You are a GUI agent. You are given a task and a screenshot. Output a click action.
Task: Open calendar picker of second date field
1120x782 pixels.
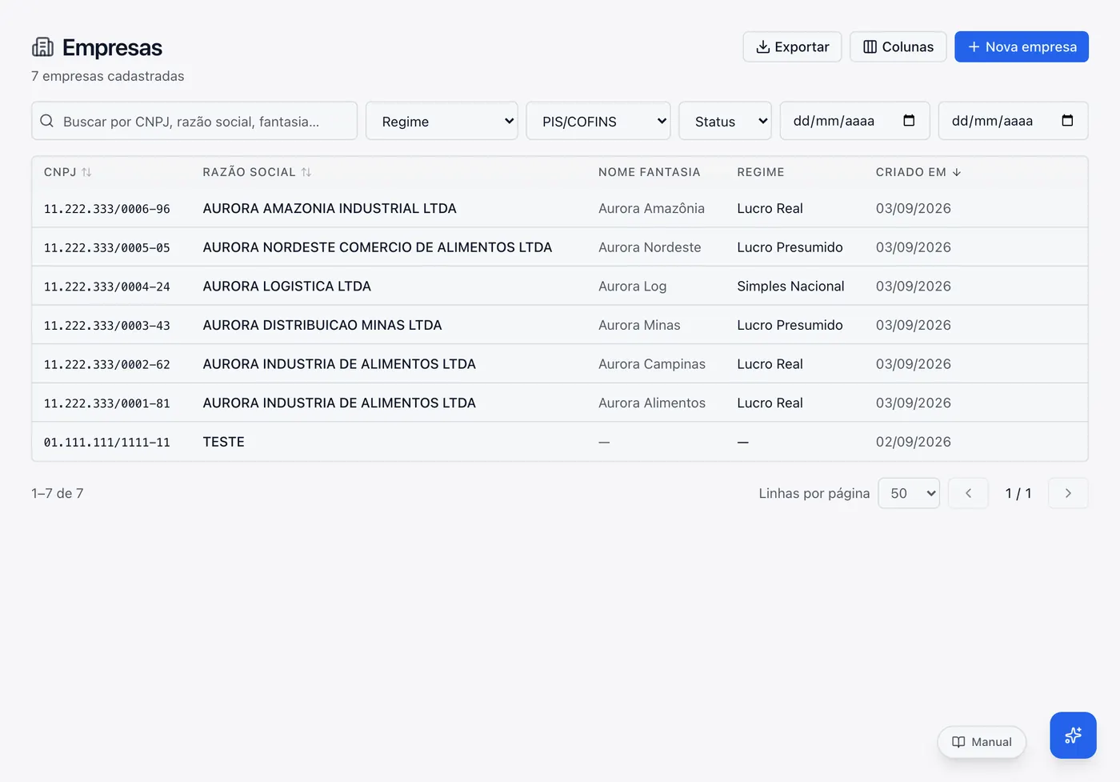[1067, 121]
